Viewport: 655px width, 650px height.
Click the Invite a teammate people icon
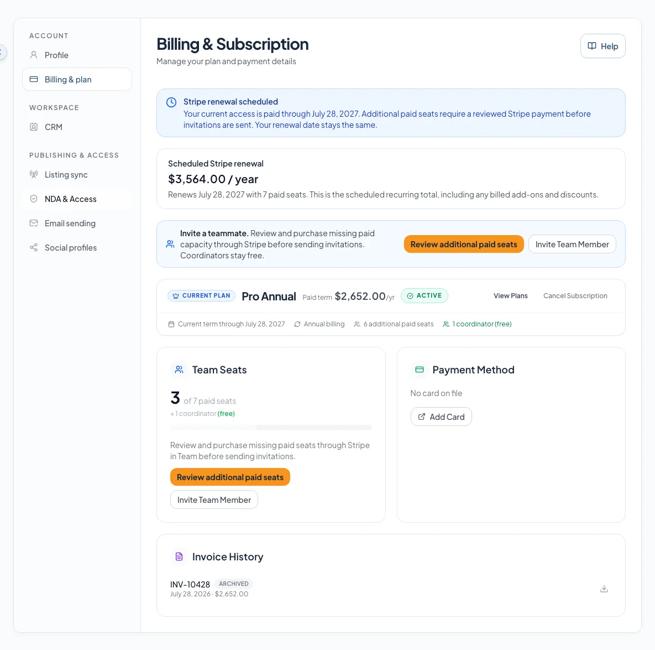(170, 244)
